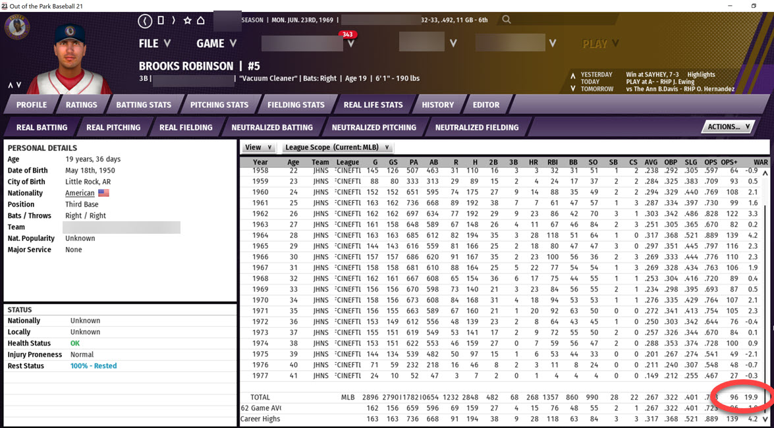774x428 pixels.
Task: Click the star bookmark icon in the toolbar
Action: click(x=187, y=20)
